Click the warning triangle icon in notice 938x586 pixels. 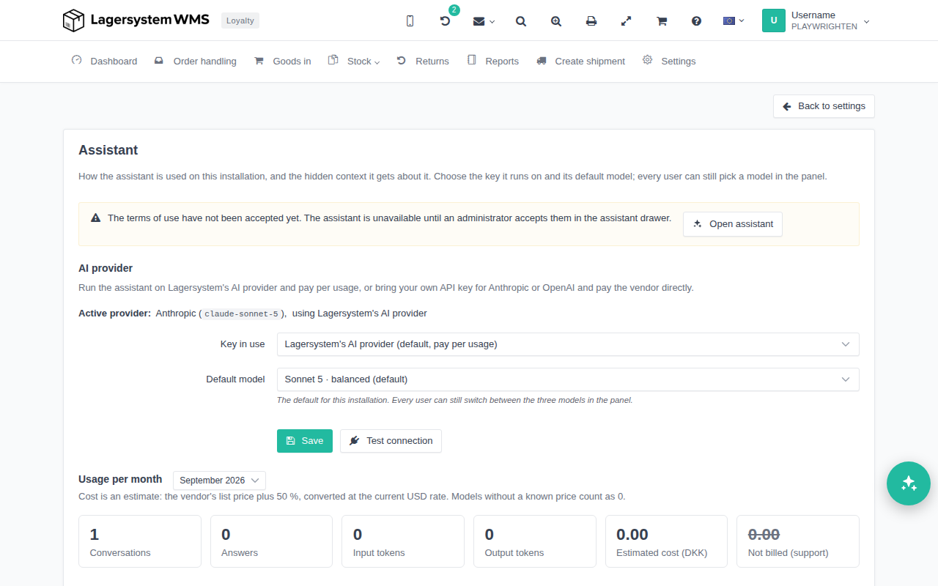click(95, 218)
